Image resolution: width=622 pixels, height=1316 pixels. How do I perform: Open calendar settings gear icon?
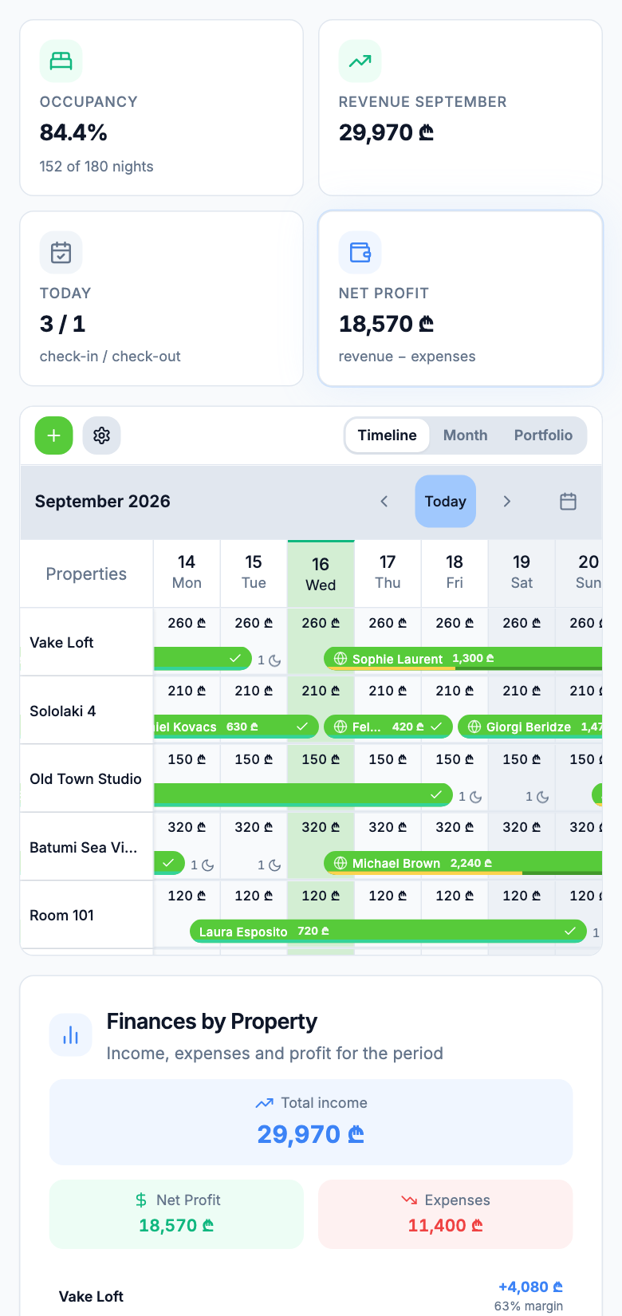point(101,435)
